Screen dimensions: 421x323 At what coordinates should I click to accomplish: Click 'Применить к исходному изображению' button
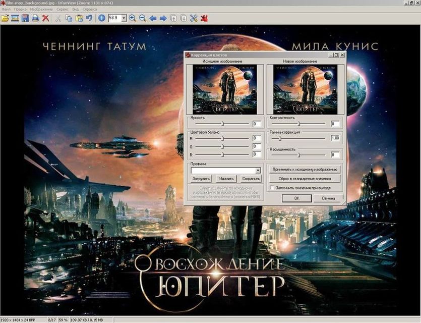304,170
